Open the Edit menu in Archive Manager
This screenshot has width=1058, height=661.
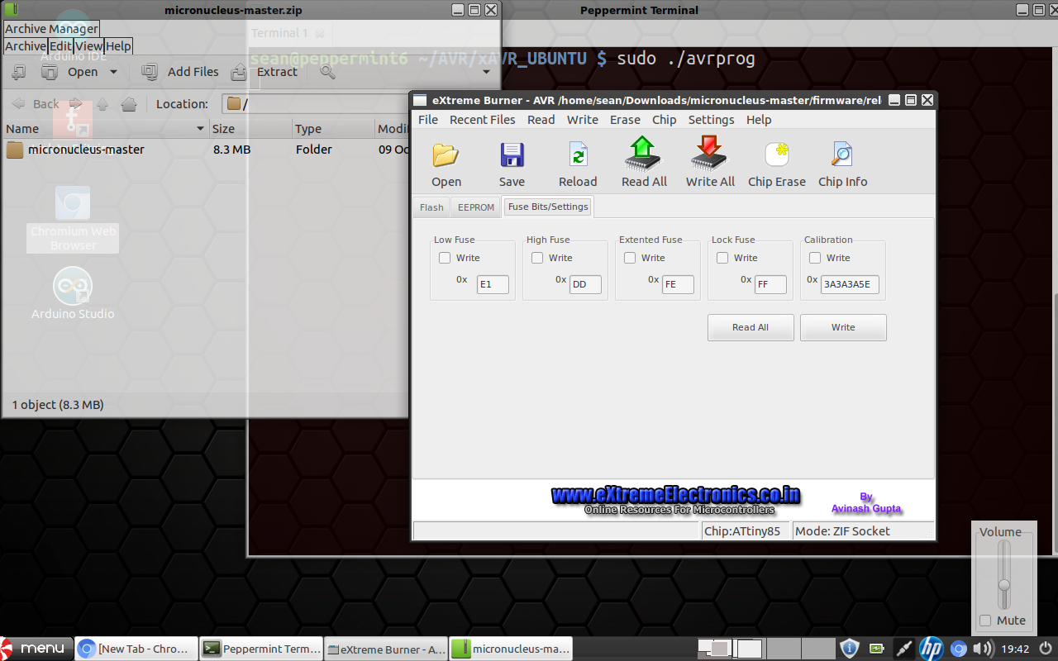point(60,46)
